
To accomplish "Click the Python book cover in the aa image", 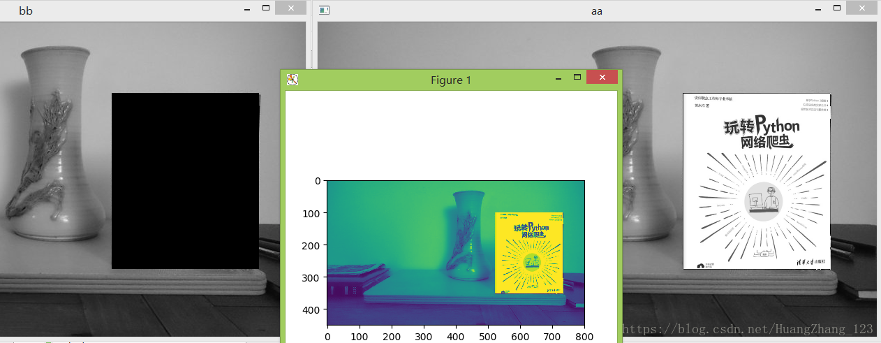I will click(x=757, y=181).
